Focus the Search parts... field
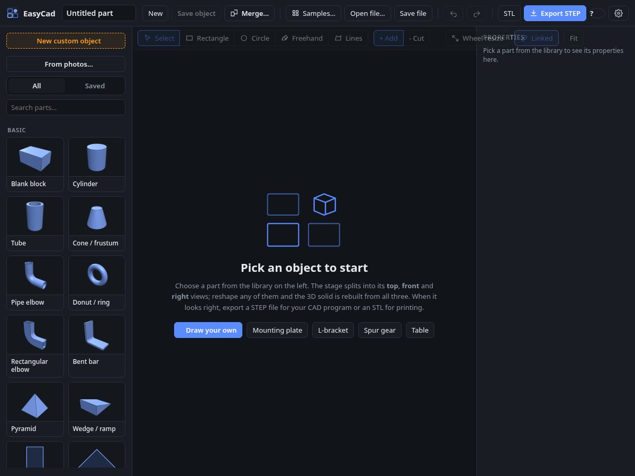The height and width of the screenshot is (476, 635). [x=66, y=107]
